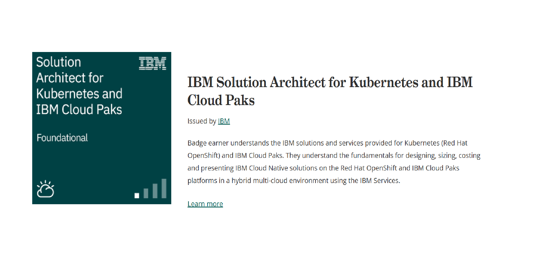Click the cloud and sun icon on badge
Screen dimensions: 536x268
point(45,189)
